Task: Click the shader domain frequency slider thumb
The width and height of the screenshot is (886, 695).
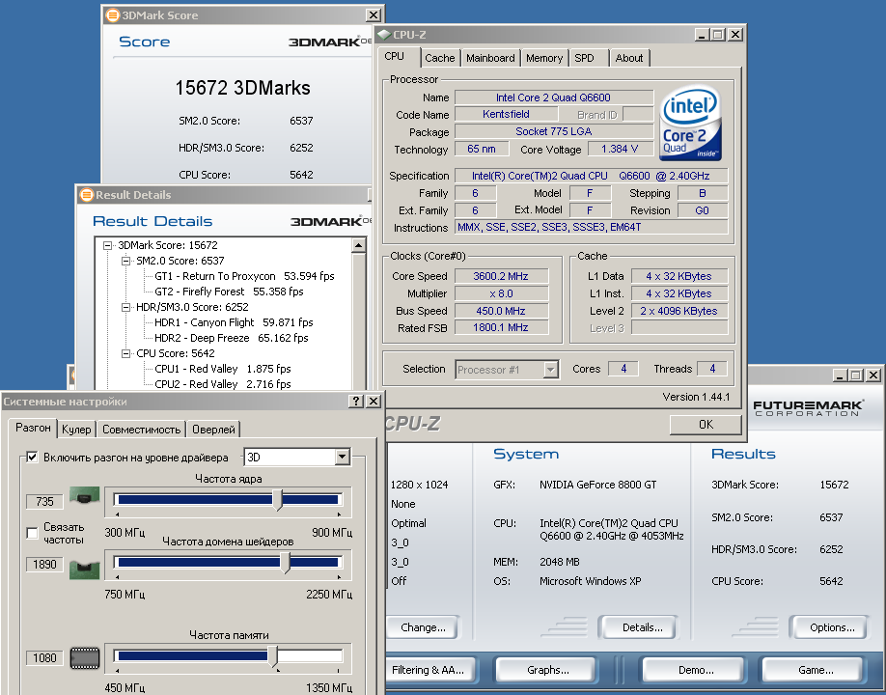Action: coord(286,562)
